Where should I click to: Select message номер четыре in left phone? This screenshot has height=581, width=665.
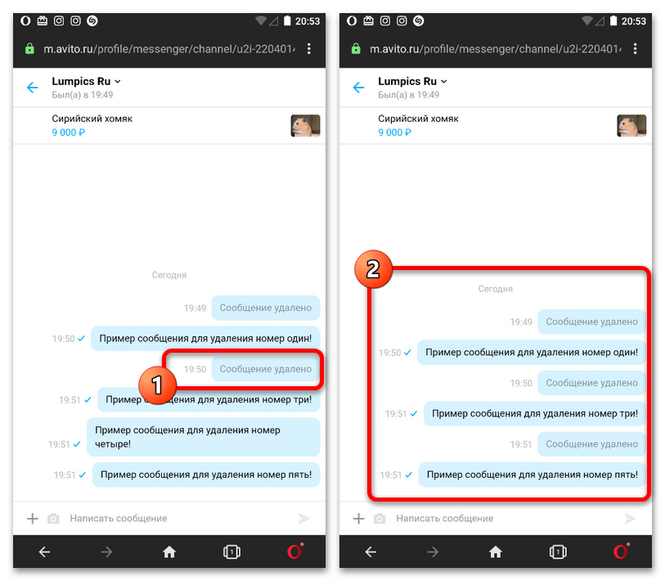coord(204,437)
